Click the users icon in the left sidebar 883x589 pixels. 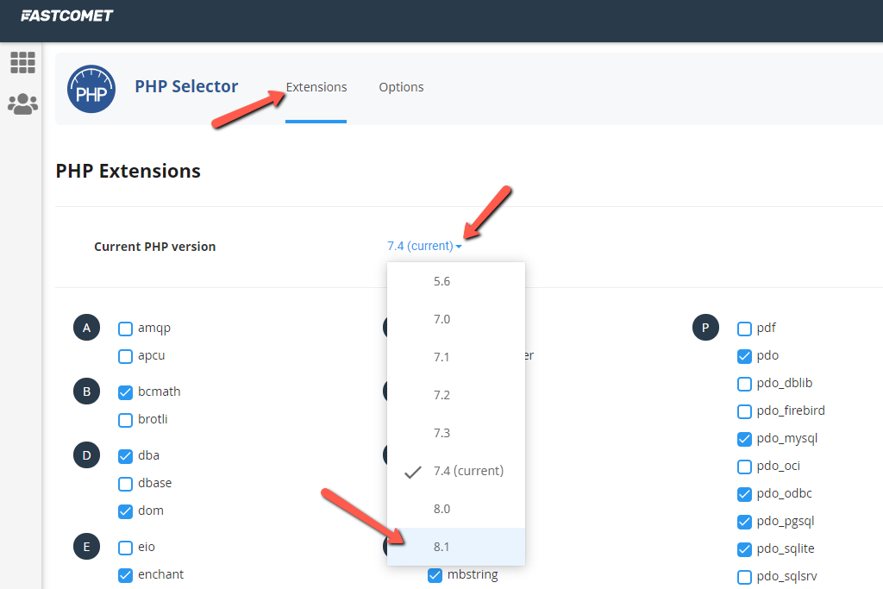(x=22, y=103)
